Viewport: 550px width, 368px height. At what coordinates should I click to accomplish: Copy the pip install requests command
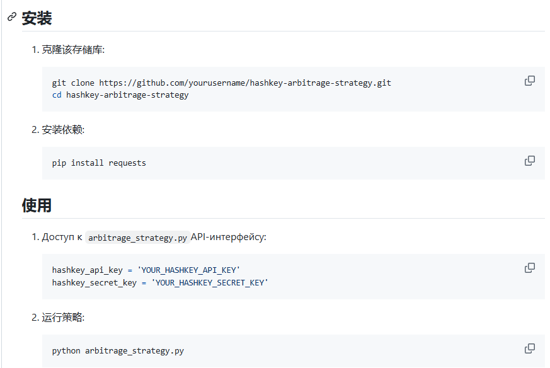530,161
